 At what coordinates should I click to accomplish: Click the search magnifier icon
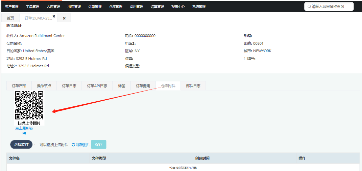coord(309,6)
